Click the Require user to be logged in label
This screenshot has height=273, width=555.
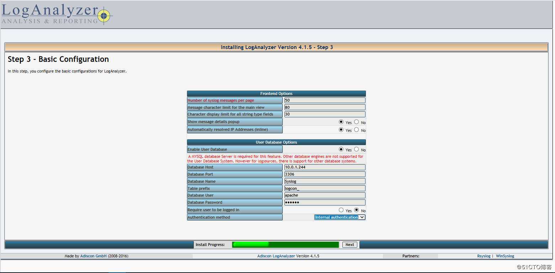235,210
